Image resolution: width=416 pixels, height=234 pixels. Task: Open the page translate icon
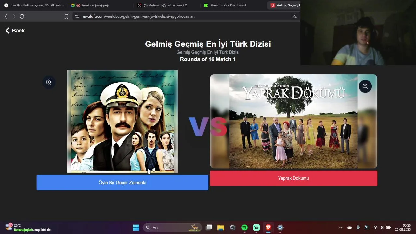pyautogui.click(x=294, y=16)
